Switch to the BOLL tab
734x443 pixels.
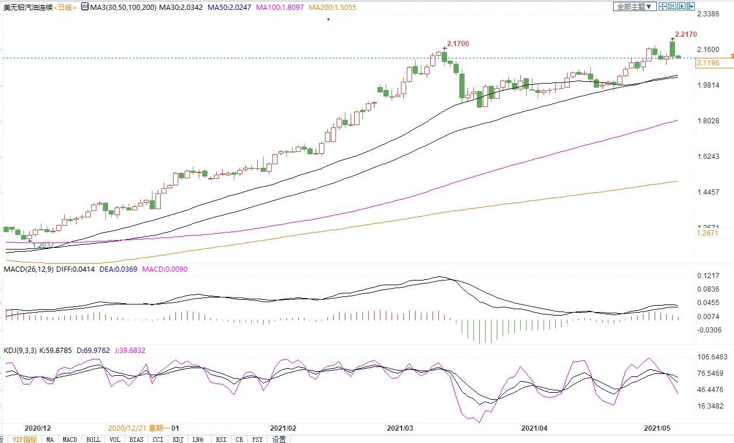pos(93,439)
